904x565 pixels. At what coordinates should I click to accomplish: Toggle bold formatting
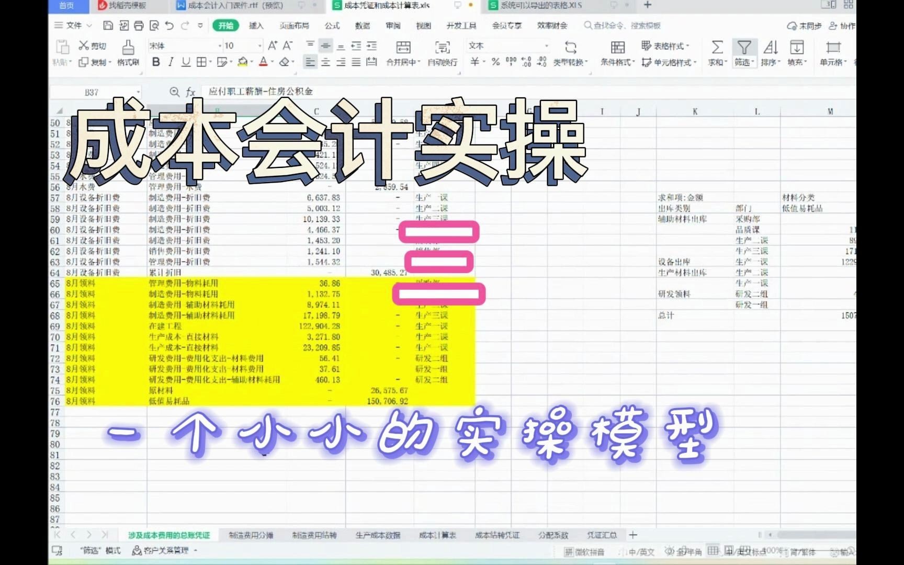(156, 62)
